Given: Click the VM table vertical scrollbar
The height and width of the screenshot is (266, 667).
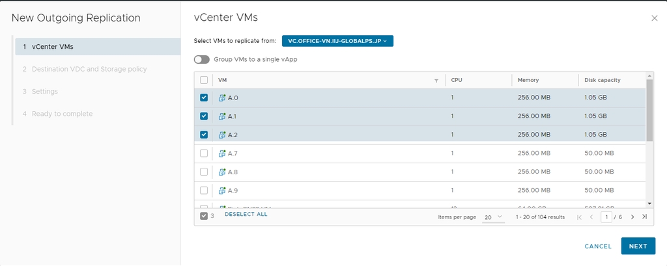Looking at the screenshot, I should 649,111.
